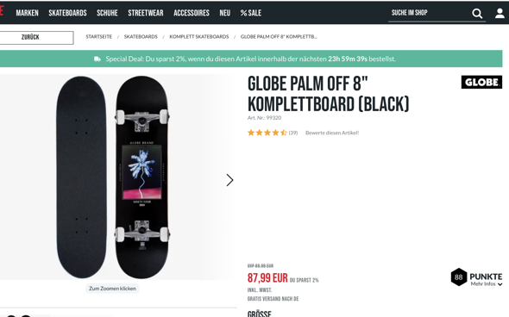Click the skateboard product image to zoom

pos(113,177)
